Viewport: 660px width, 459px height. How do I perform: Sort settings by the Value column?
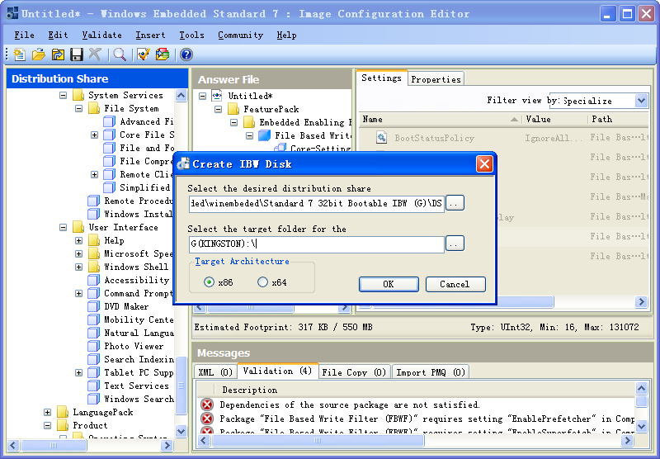[x=554, y=119]
